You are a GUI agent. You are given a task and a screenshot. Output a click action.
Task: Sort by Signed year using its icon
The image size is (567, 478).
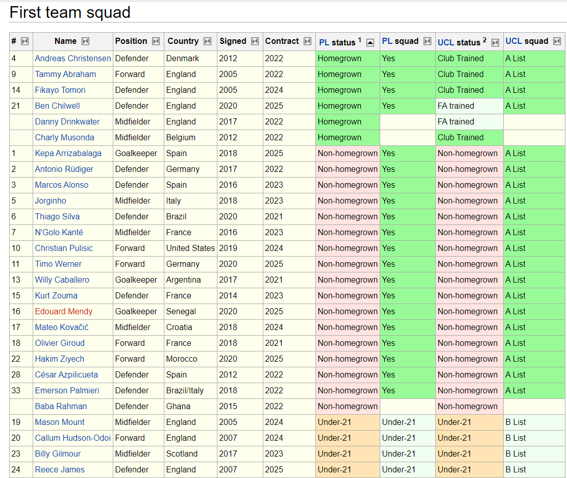[255, 41]
